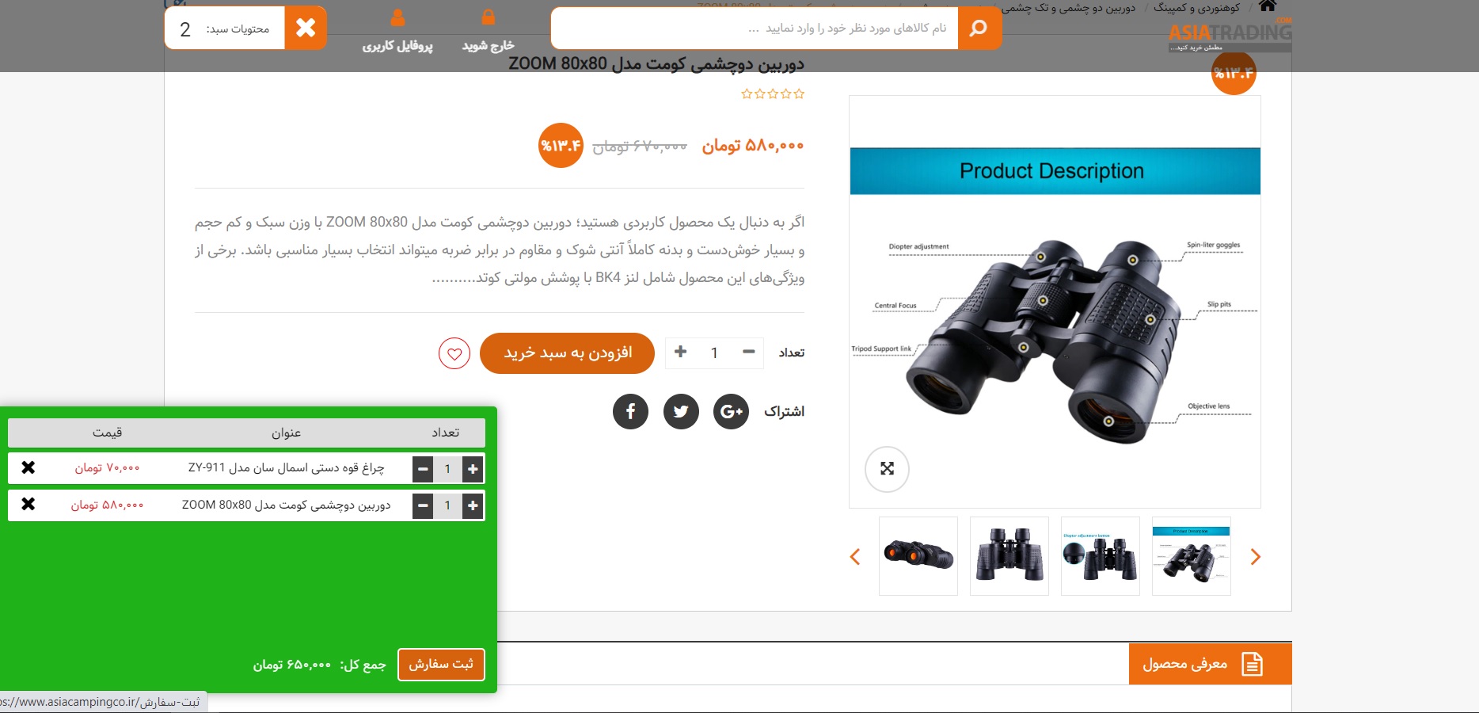Remove ZOOM 80x80 binoculars from cart

pyautogui.click(x=29, y=504)
